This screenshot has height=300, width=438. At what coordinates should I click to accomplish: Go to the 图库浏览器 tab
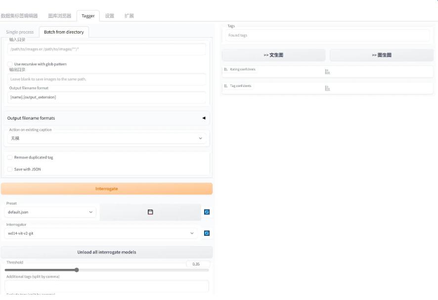[x=60, y=16]
